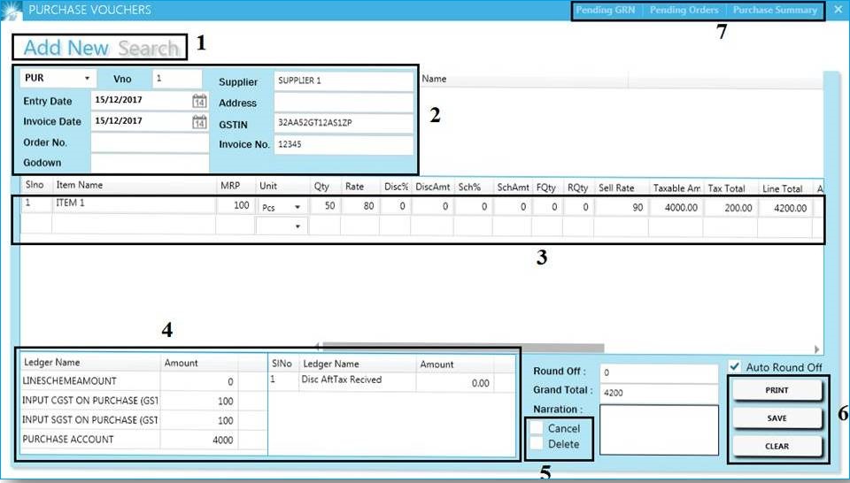Click the app logo in title bar
Screen dimensions: 850x483
click(12, 11)
